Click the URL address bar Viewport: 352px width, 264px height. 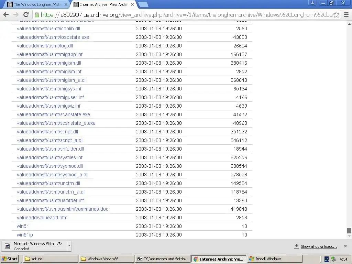click(186, 15)
